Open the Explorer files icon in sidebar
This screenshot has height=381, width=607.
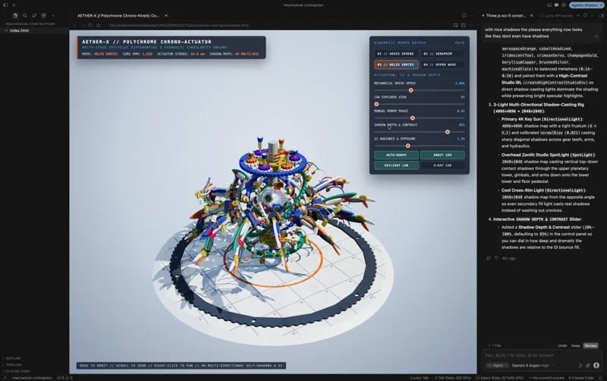15,15
